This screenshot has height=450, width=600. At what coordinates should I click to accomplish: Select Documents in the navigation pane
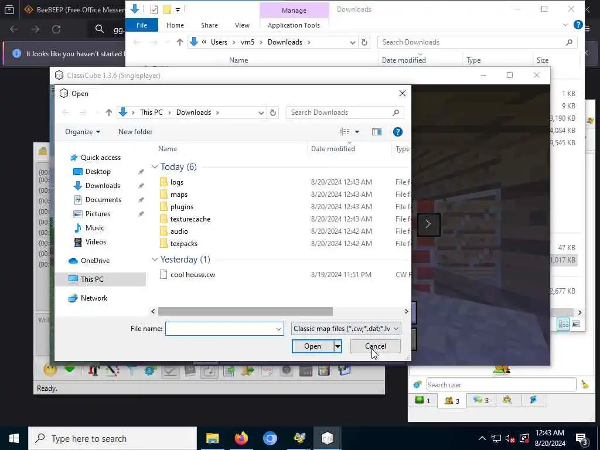(x=103, y=200)
